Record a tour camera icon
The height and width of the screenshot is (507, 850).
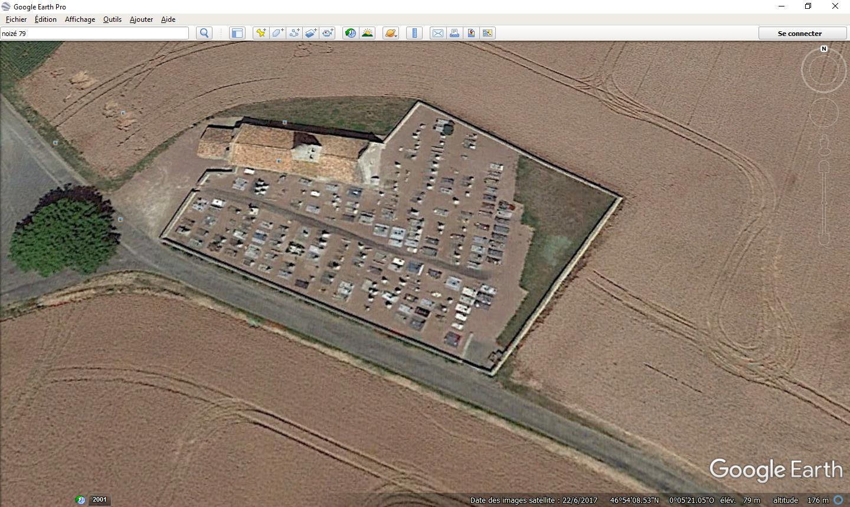coord(327,33)
